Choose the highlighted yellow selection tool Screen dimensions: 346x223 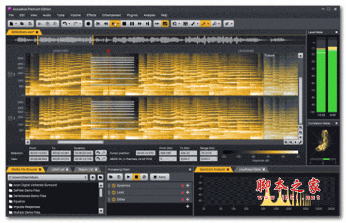pos(204,24)
